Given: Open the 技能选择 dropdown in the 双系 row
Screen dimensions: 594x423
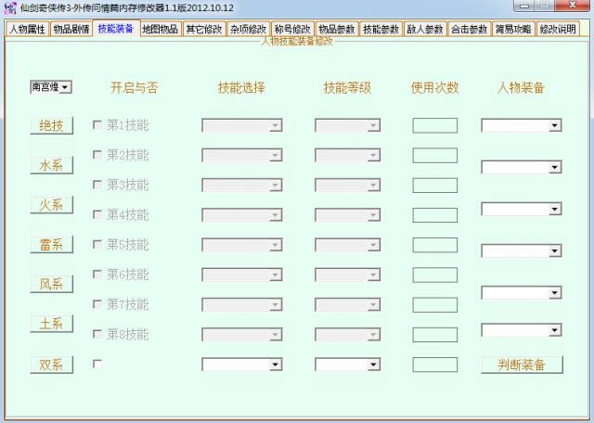Looking at the screenshot, I should pos(242,365).
